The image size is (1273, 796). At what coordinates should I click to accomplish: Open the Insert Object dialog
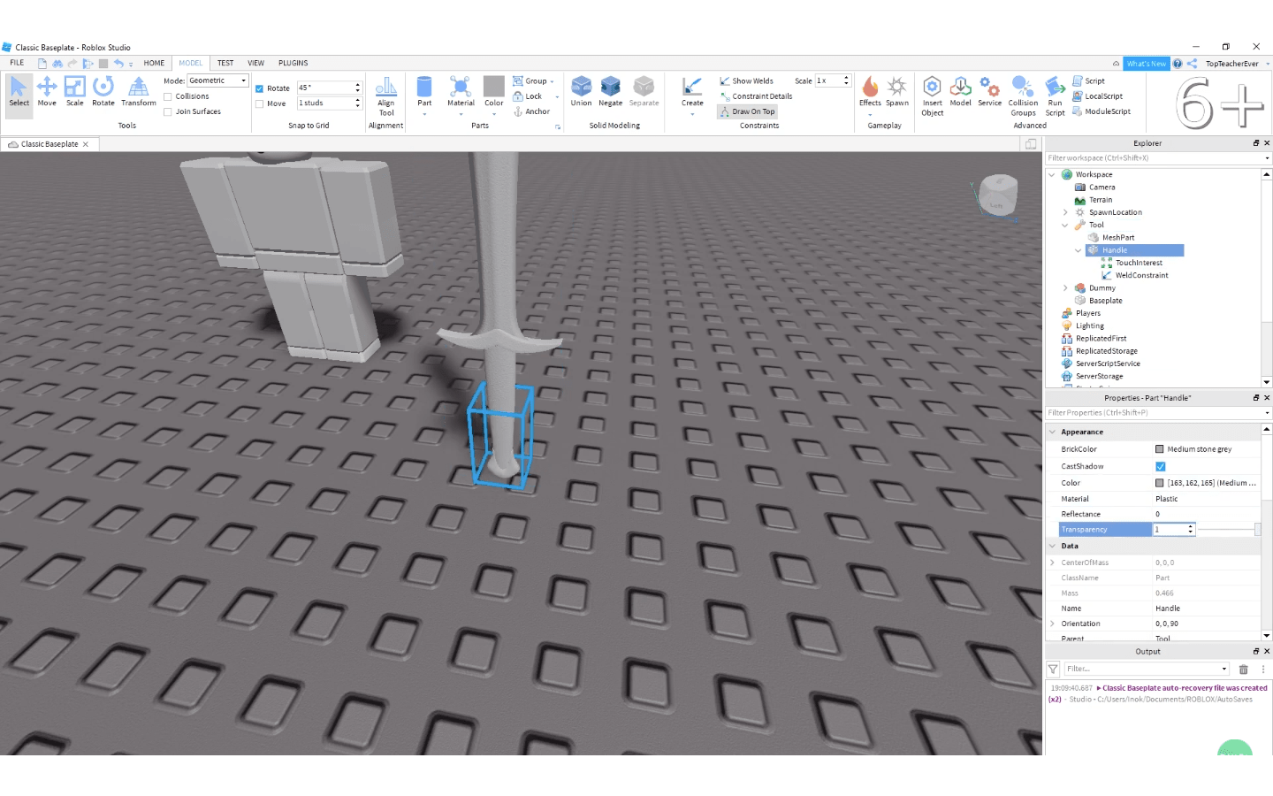pos(933,96)
